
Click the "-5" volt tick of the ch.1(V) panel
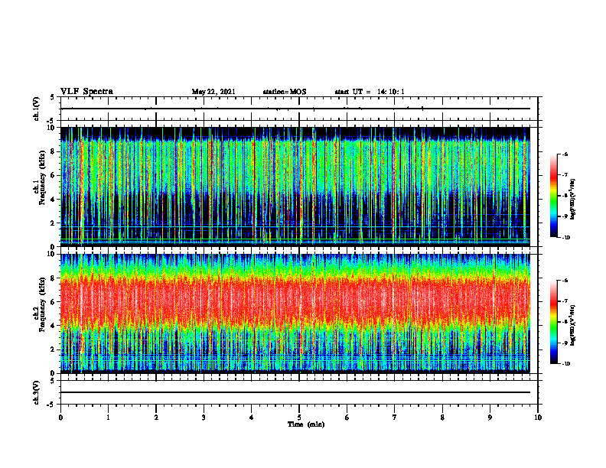(x=51, y=121)
